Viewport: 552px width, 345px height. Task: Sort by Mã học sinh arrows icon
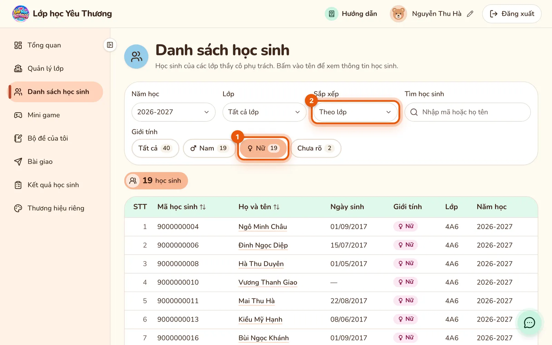coord(203,207)
